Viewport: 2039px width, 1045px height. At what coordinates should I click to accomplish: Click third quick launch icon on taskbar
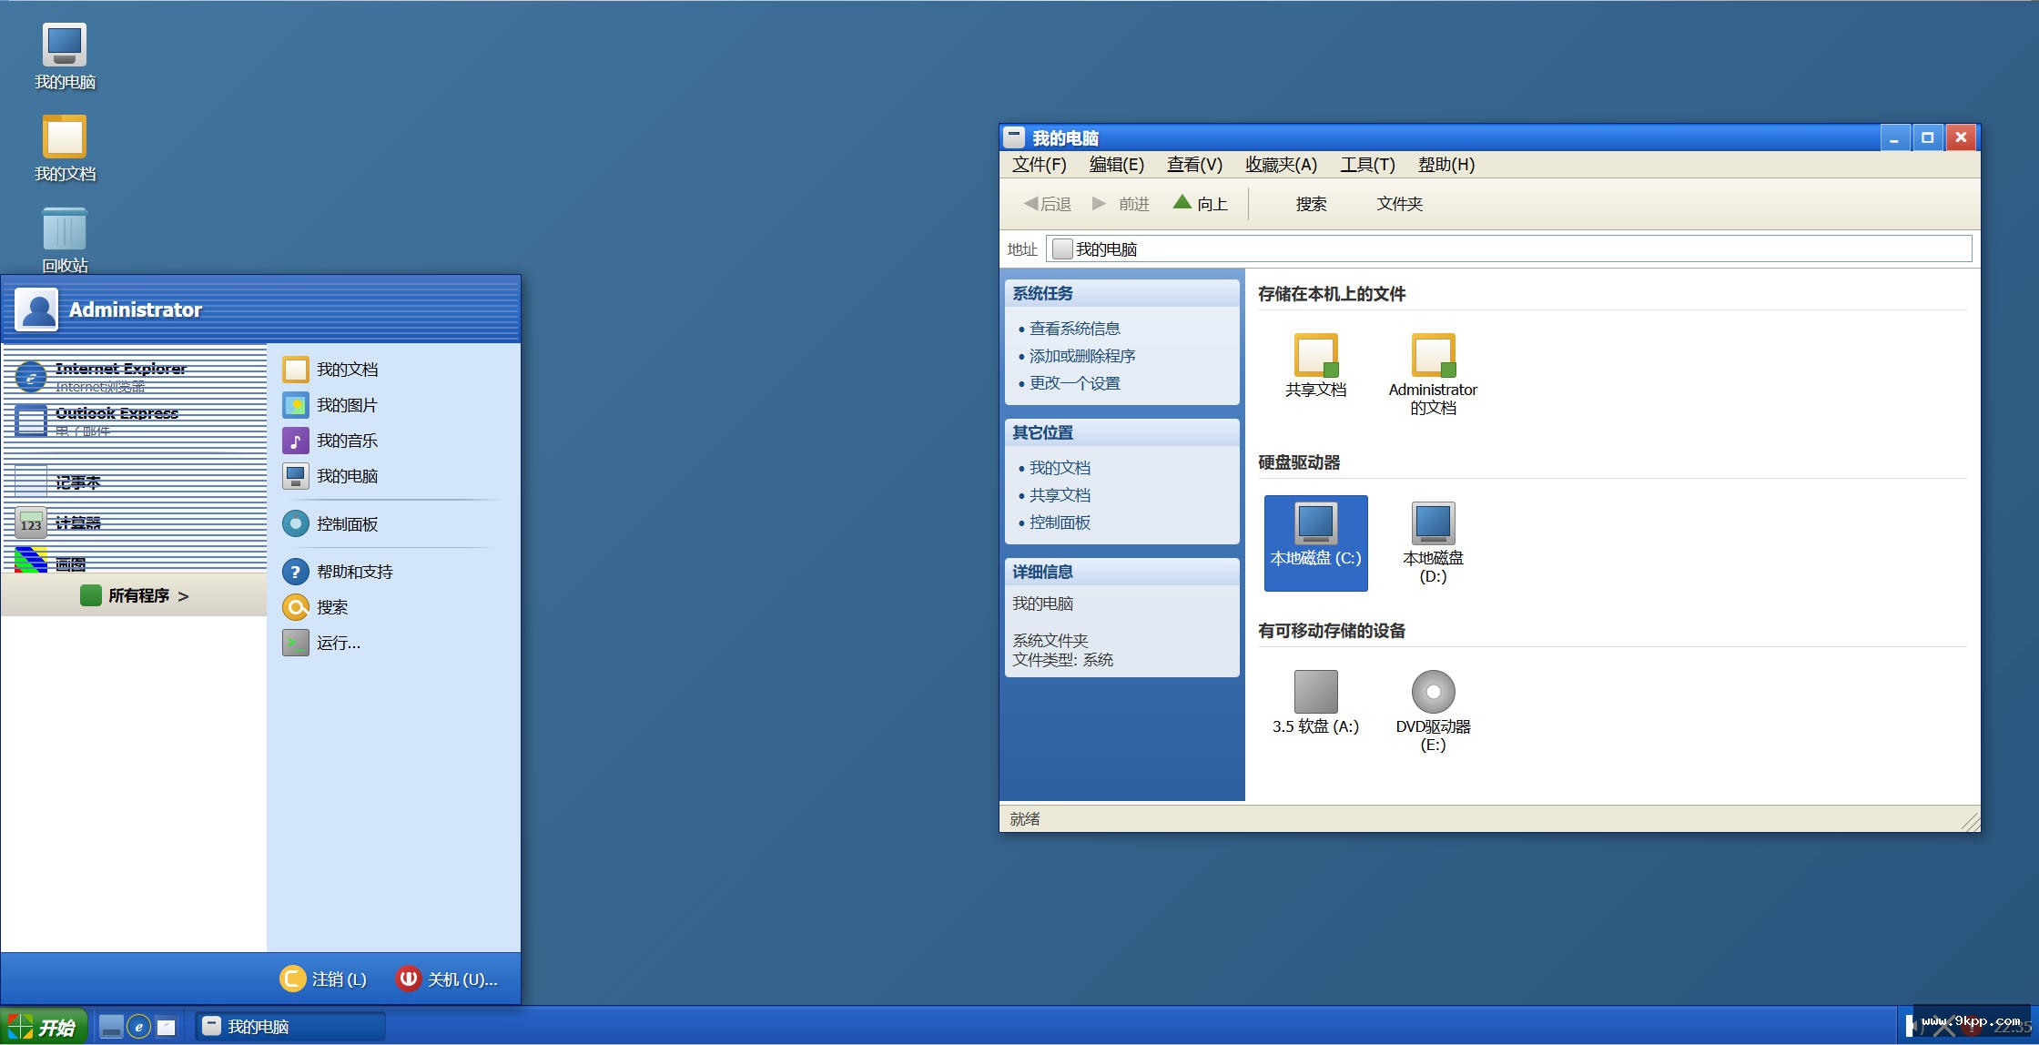point(166,1027)
